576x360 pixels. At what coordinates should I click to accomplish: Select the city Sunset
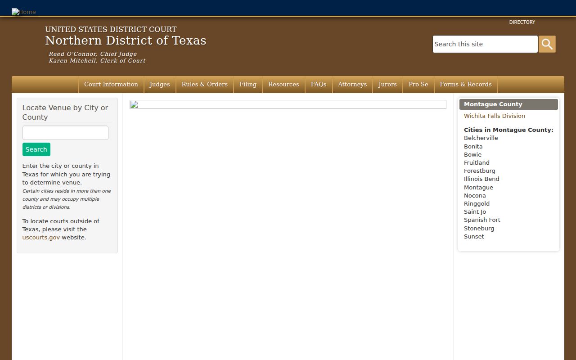[x=474, y=236]
